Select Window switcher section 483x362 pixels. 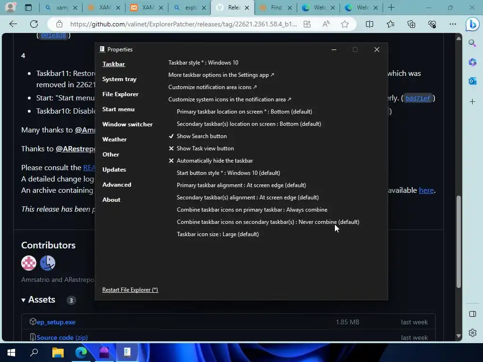(x=127, y=124)
